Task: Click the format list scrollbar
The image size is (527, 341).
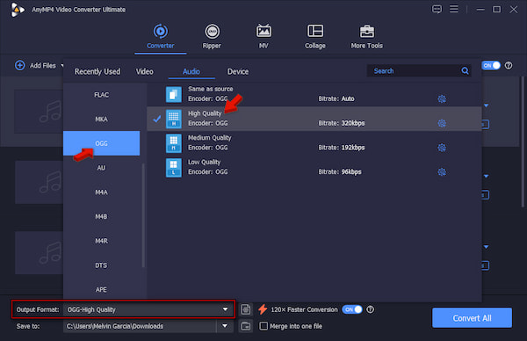Action: [143, 215]
